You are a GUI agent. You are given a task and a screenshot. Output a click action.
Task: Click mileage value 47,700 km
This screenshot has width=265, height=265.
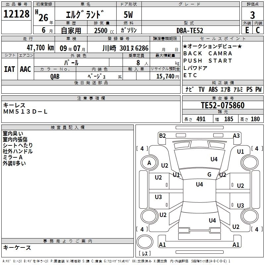[40, 48]
